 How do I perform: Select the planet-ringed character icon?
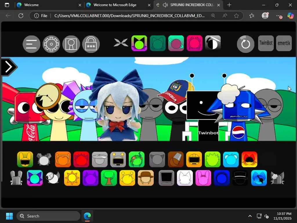[176, 43]
